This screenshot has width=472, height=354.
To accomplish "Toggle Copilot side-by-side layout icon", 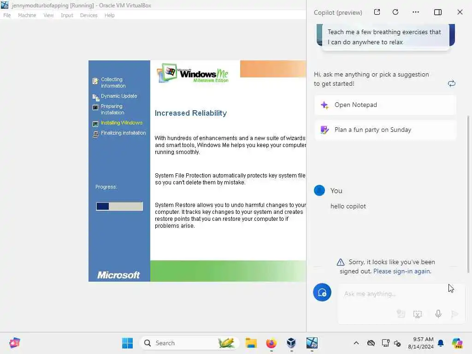I will click(438, 12).
